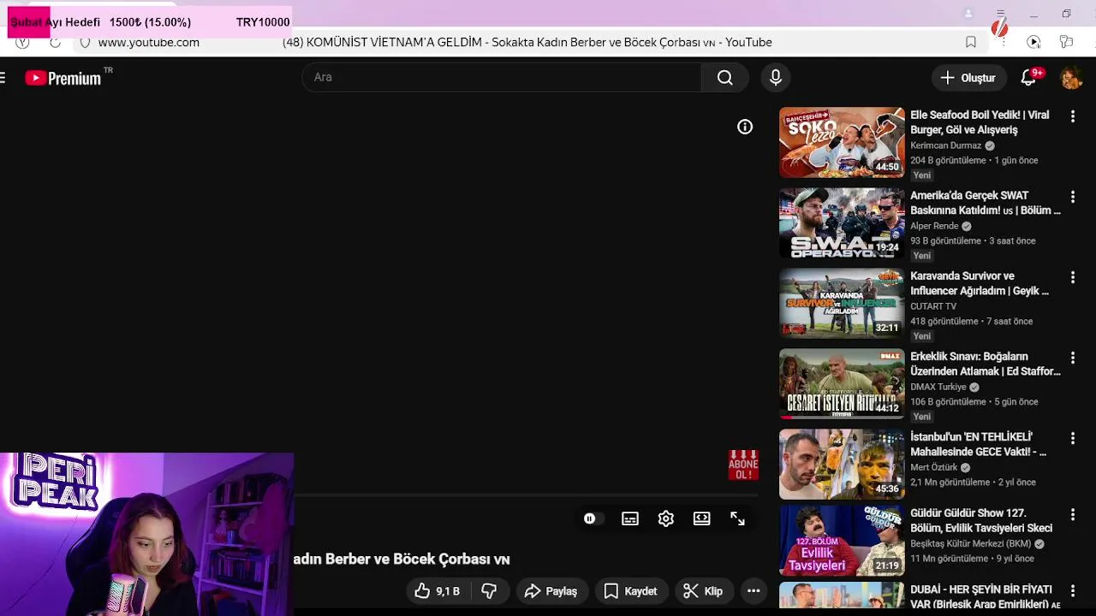Image resolution: width=1096 pixels, height=616 pixels.
Task: Like the video with 9,1 B likes
Action: (x=438, y=591)
